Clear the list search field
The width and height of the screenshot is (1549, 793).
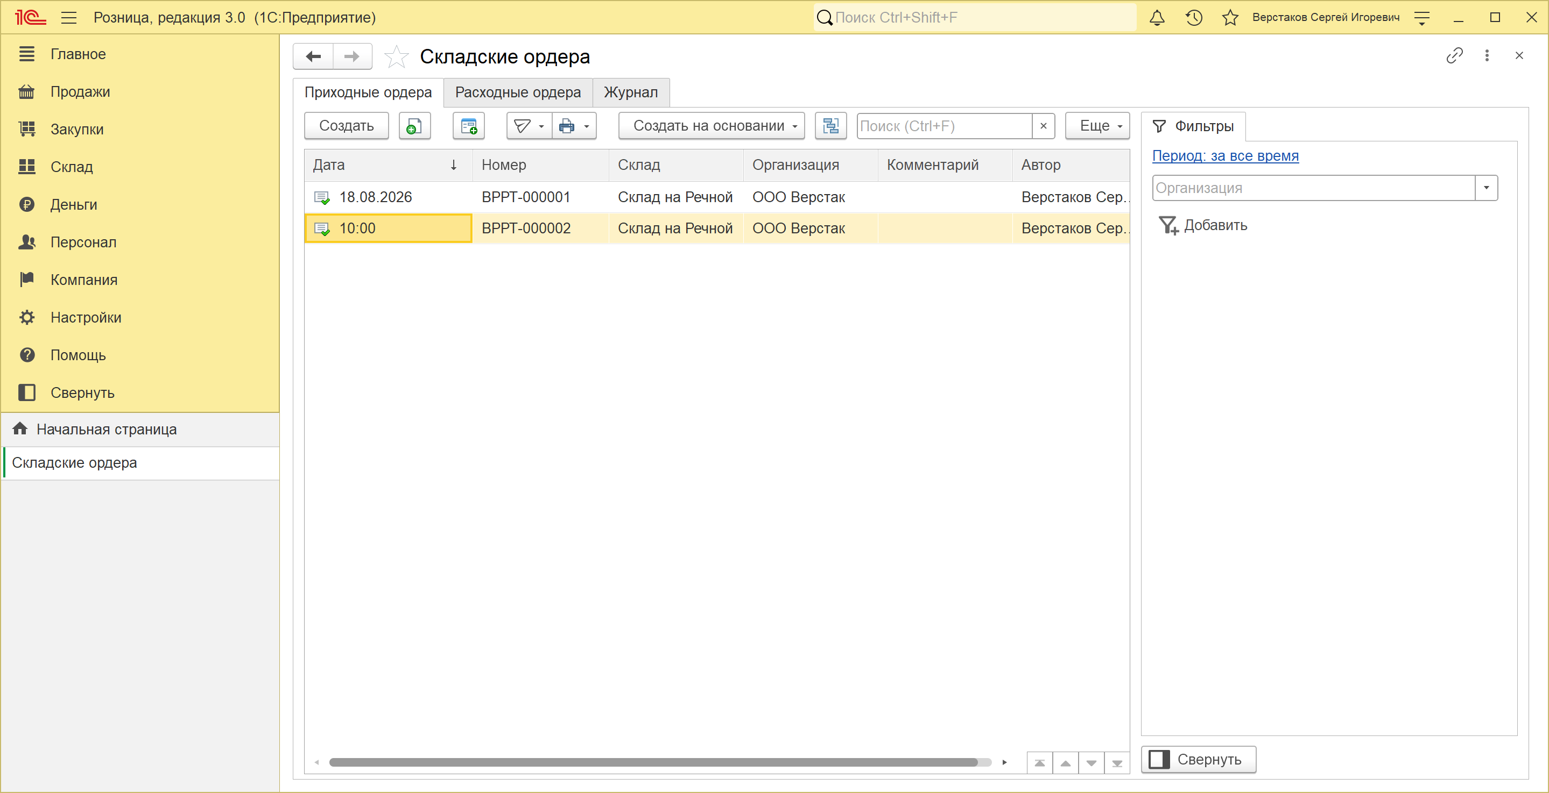click(1043, 126)
